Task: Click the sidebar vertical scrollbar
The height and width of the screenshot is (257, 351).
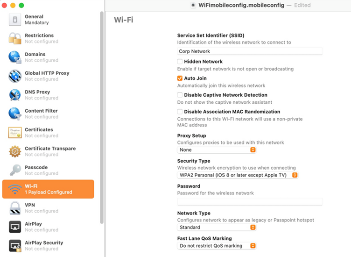Action: click(102, 118)
